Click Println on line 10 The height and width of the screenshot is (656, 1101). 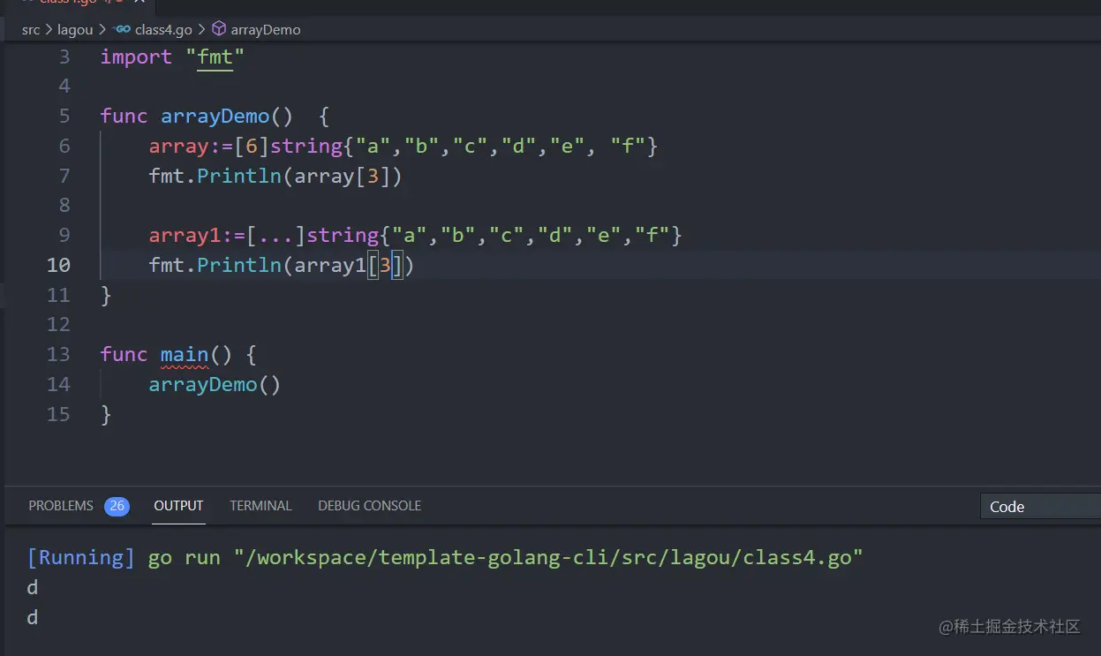pos(238,265)
